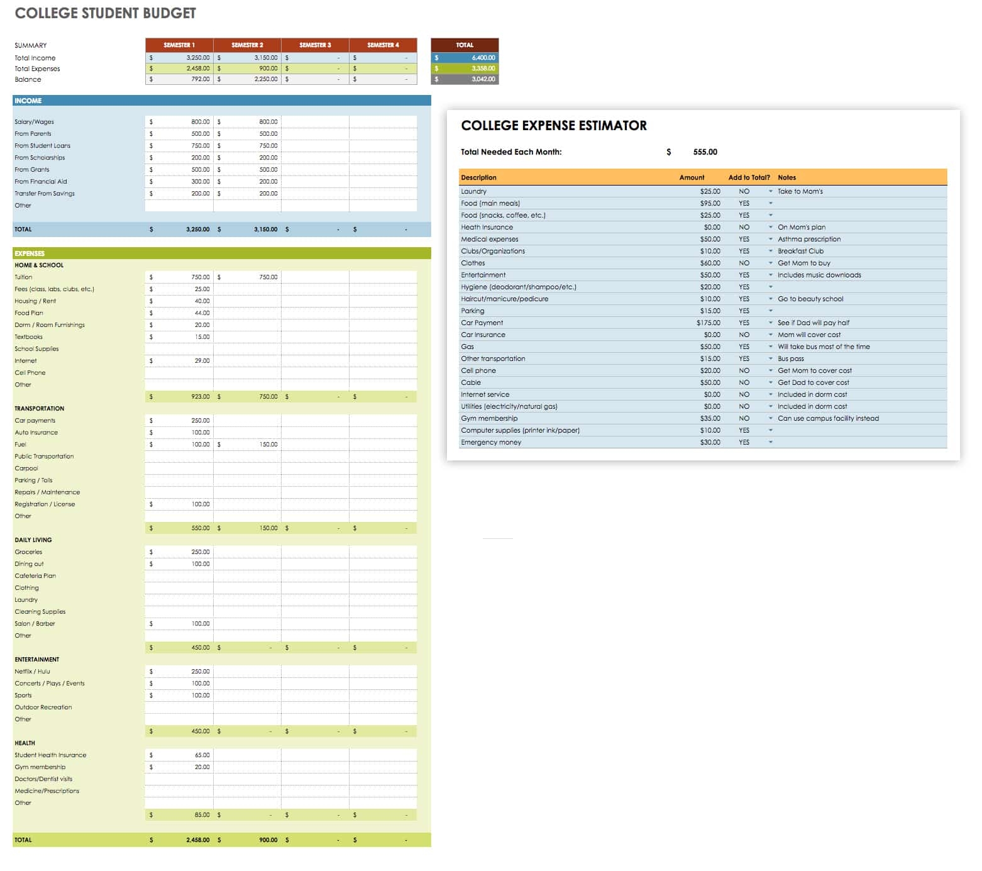Click the Salary/Wages Semester 1 amount cell

point(180,122)
